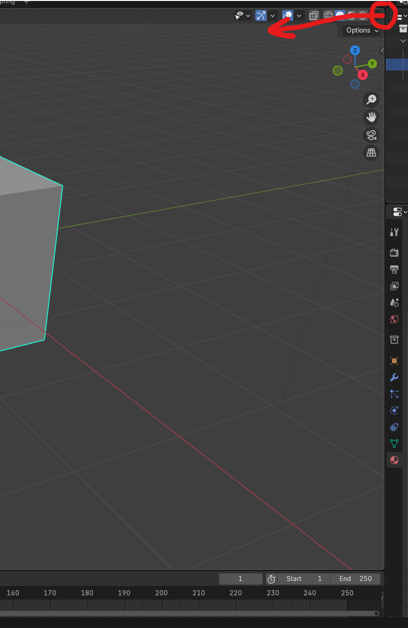Click the negative Y hollow green circle
Image resolution: width=408 pixels, height=628 pixels.
coord(338,70)
